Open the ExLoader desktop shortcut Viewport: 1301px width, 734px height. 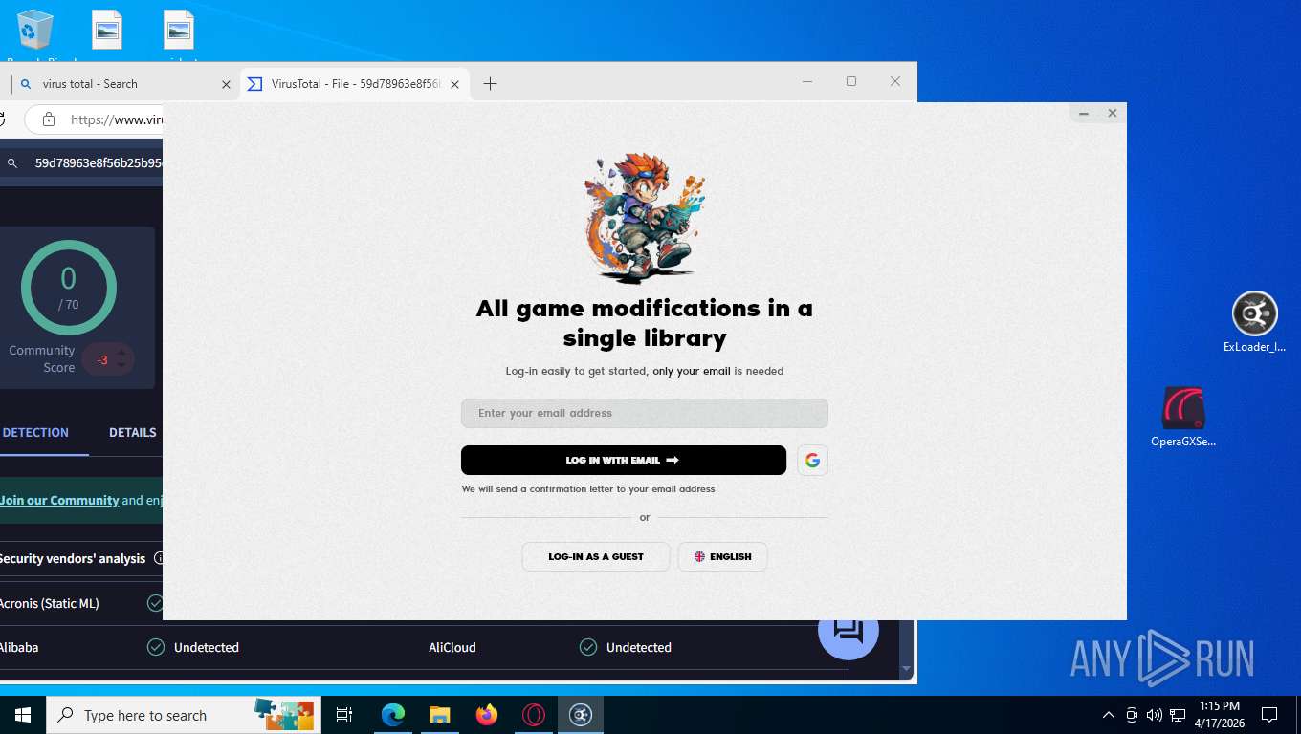[x=1254, y=322]
